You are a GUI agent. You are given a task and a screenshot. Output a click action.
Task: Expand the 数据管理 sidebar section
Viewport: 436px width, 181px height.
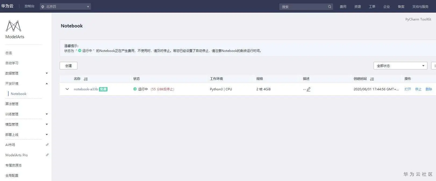pos(47,73)
